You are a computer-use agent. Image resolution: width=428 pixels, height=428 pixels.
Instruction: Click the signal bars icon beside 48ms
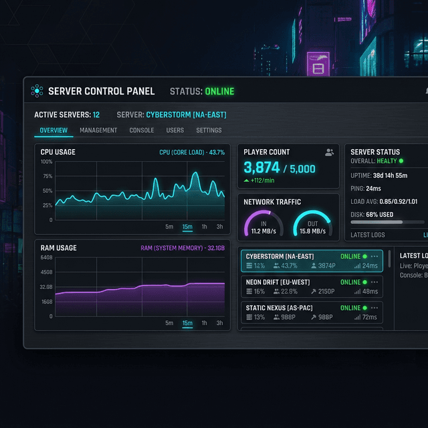(x=357, y=292)
